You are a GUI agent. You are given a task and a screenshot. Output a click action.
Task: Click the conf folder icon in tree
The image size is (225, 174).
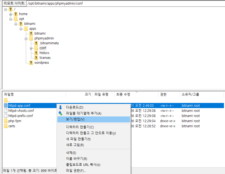[x=36, y=48]
